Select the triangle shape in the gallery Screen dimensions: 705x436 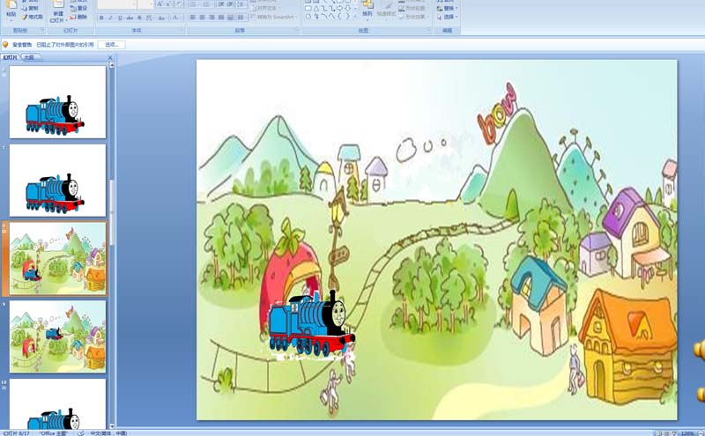point(316,8)
